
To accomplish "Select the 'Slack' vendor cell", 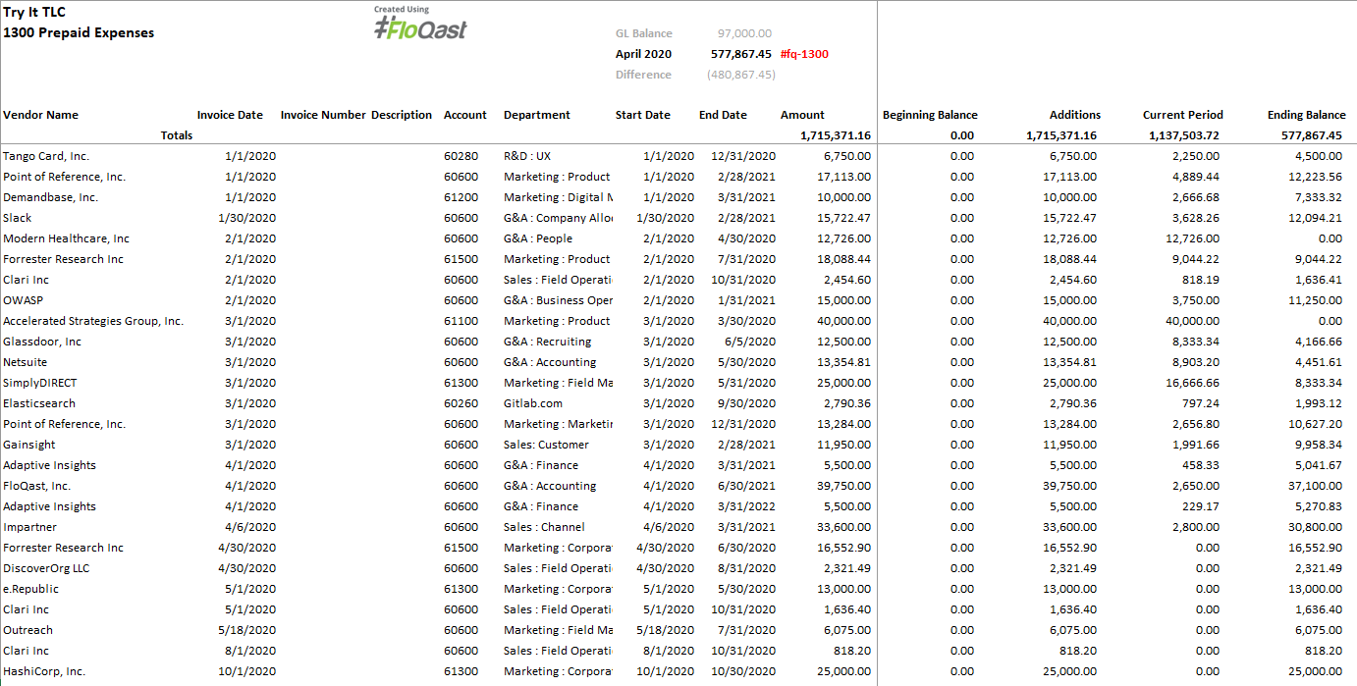I will (x=17, y=218).
